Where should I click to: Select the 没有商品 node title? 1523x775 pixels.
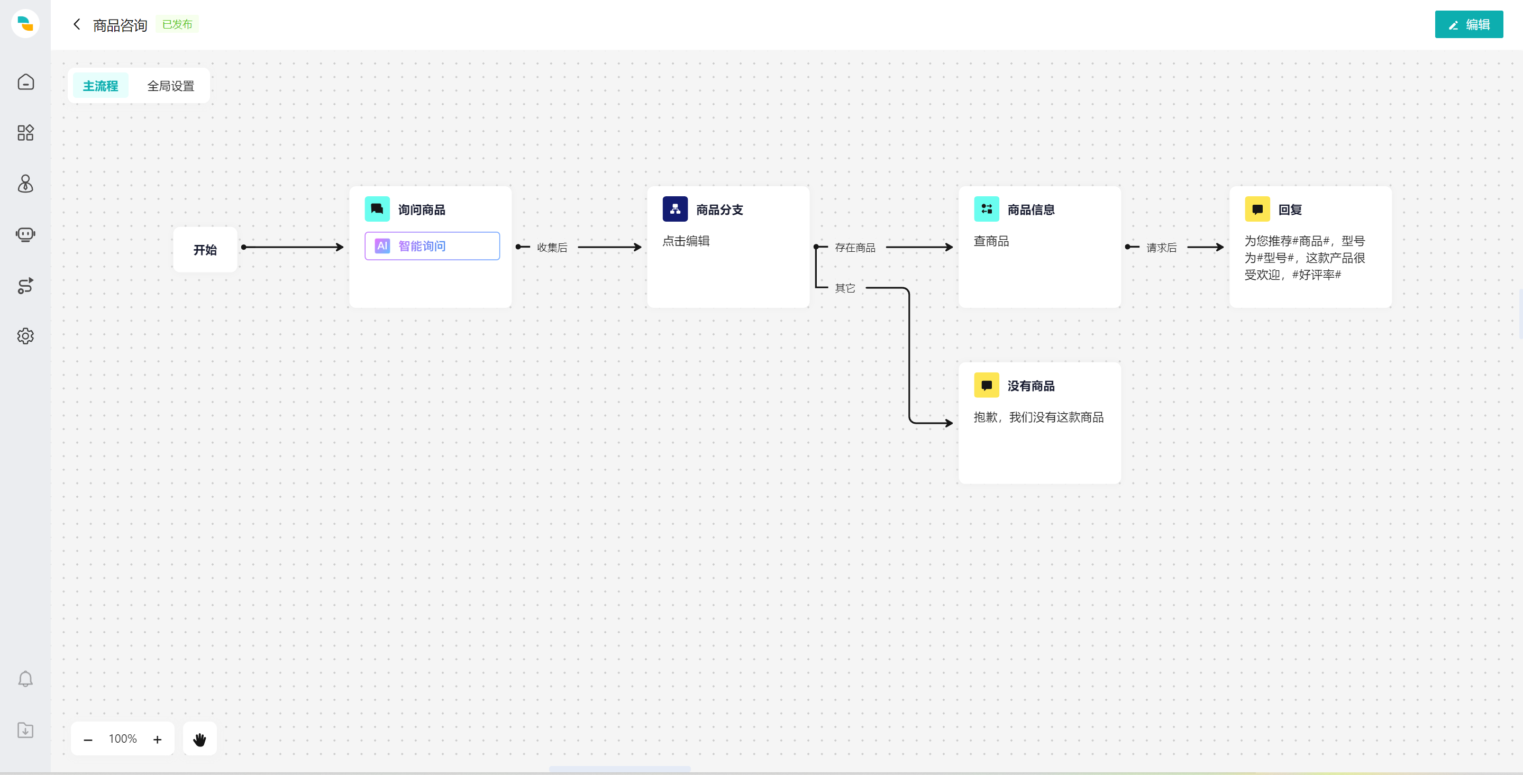click(1031, 386)
